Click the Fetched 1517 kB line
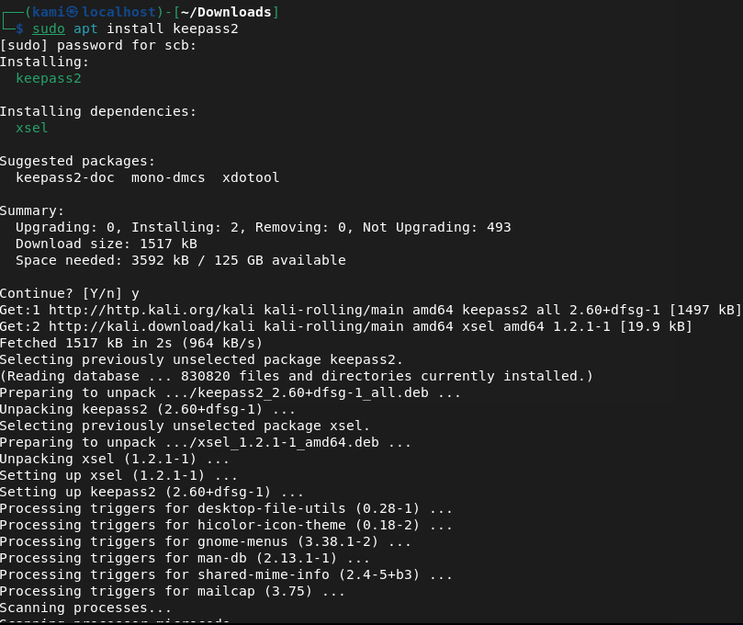 [x=130, y=343]
